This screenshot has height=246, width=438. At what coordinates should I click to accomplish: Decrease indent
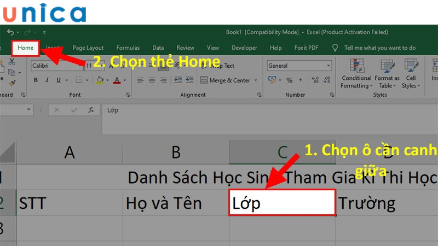click(x=178, y=80)
